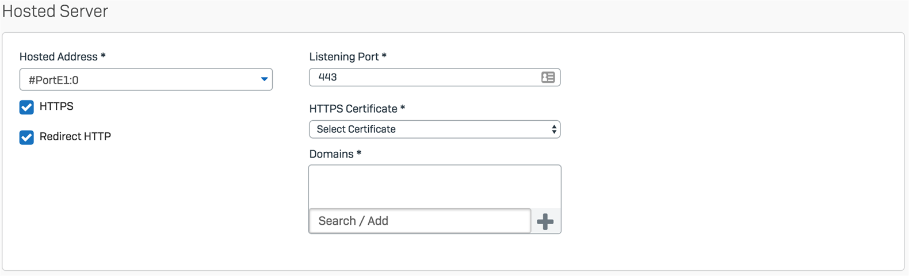Click the empty Domains list box
The image size is (909, 276).
tap(434, 187)
